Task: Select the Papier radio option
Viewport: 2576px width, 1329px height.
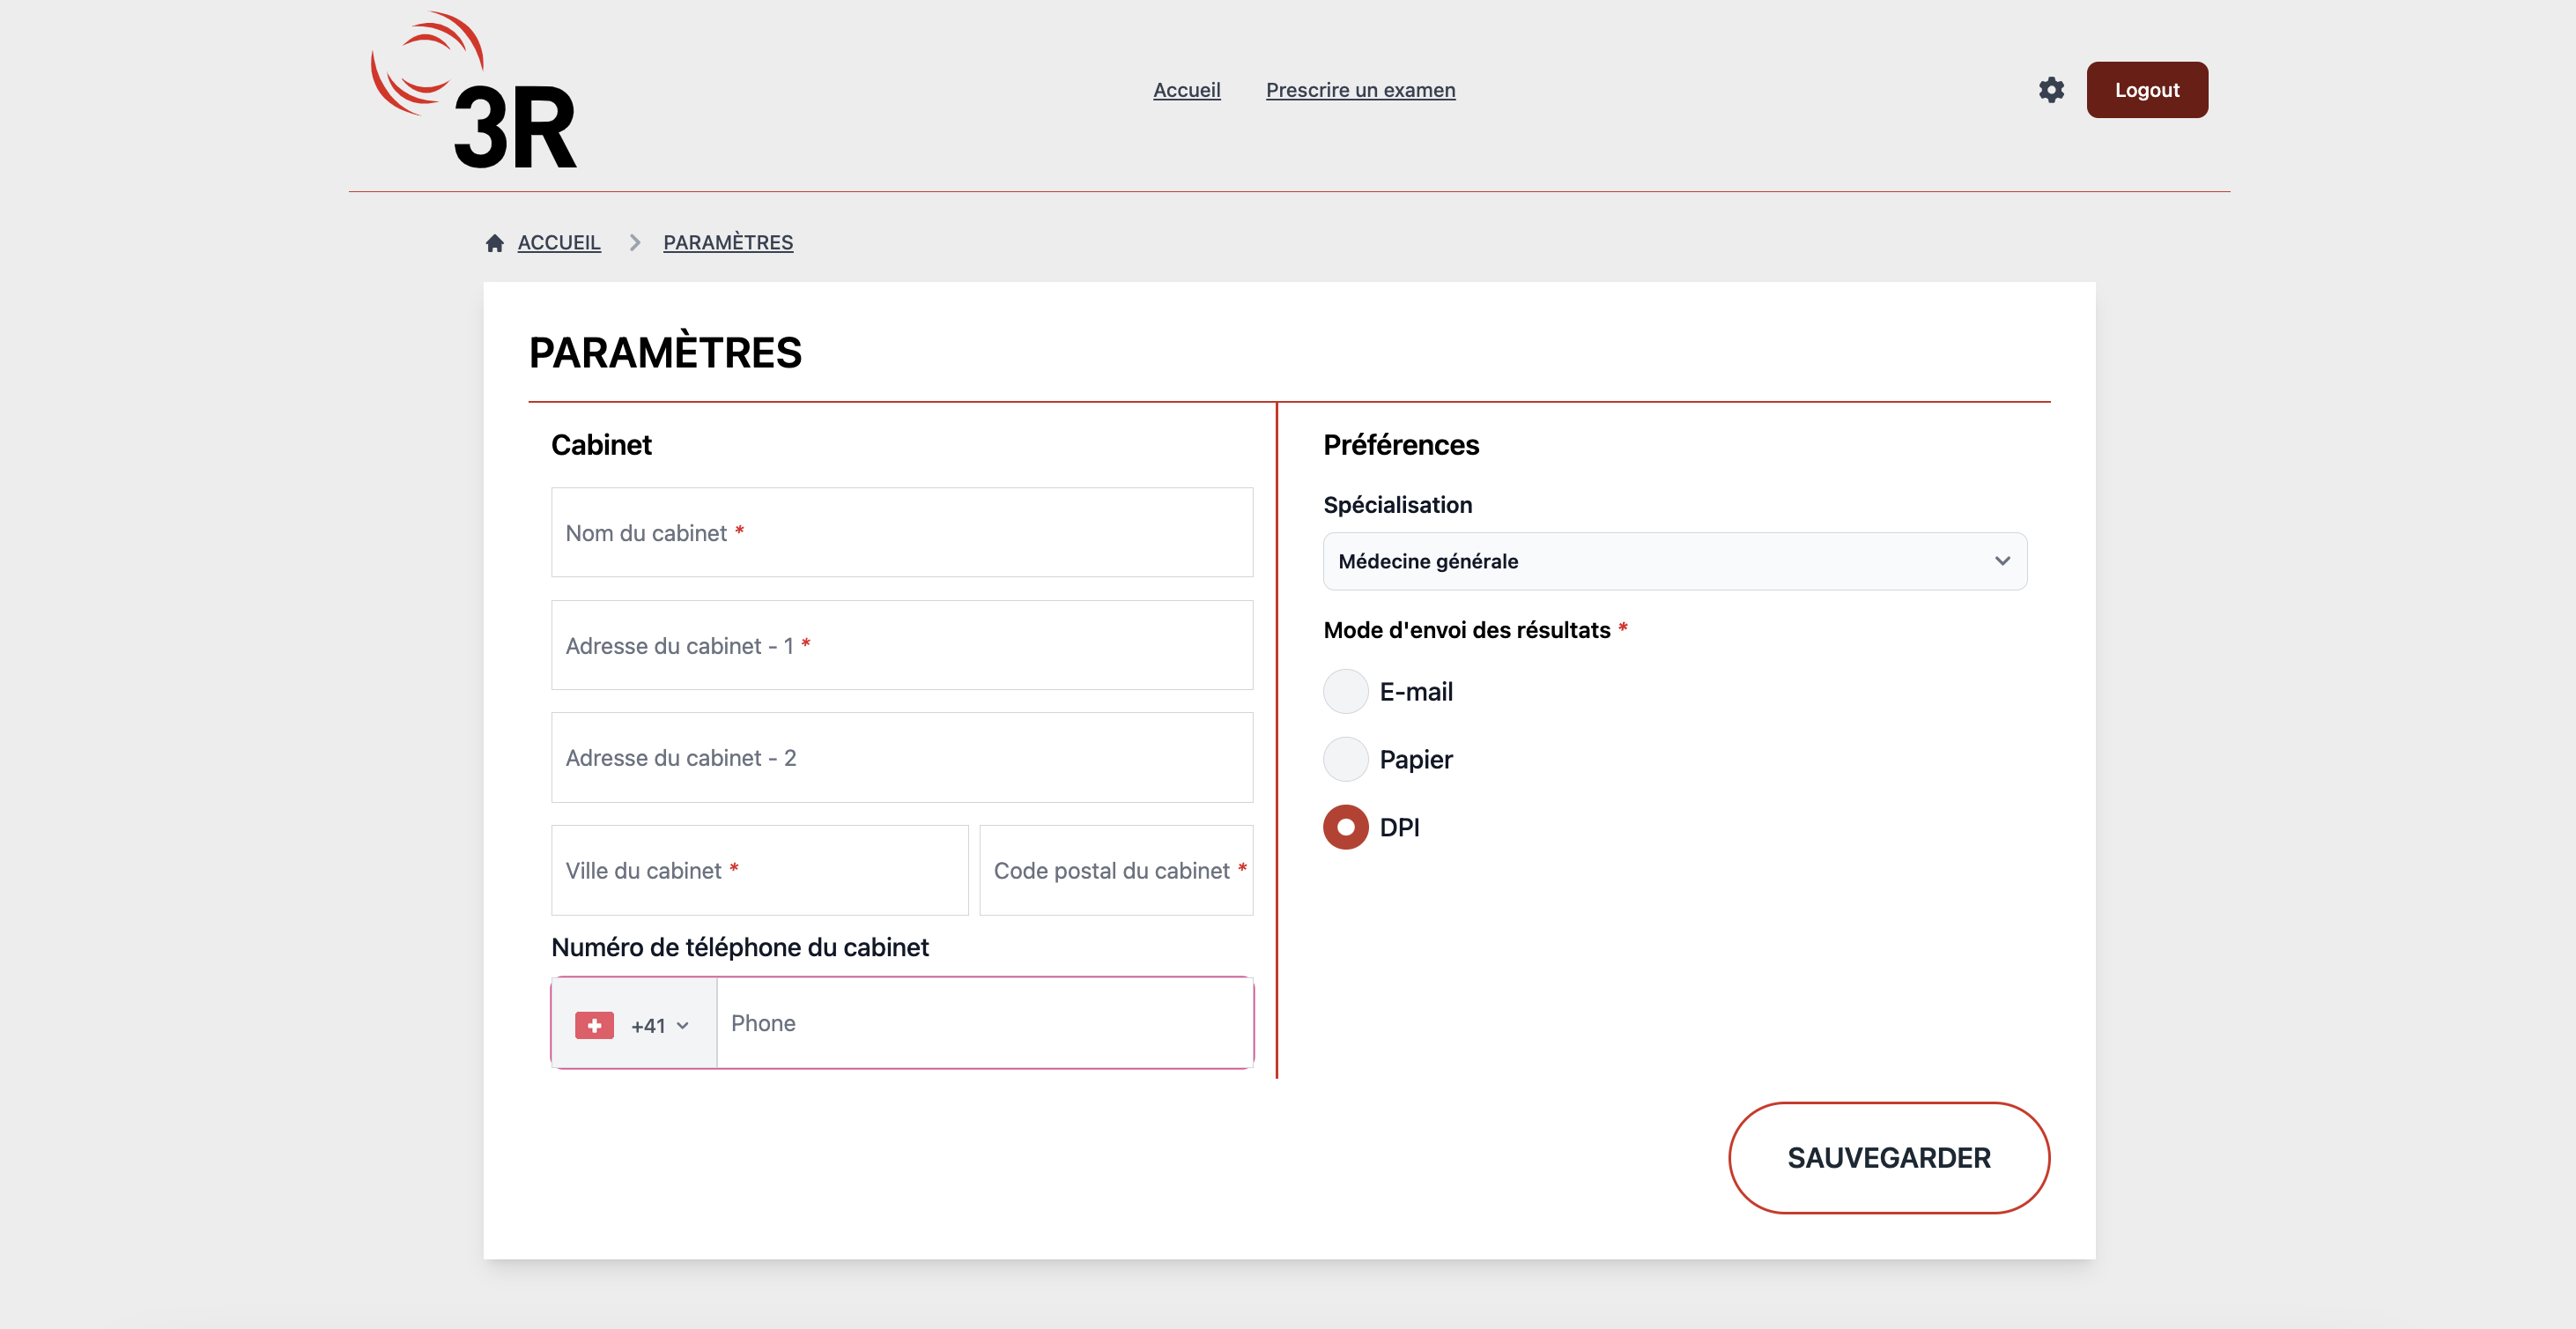Action: tap(1345, 759)
